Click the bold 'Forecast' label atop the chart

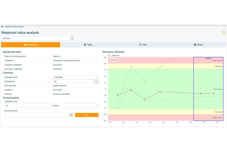click(208, 58)
